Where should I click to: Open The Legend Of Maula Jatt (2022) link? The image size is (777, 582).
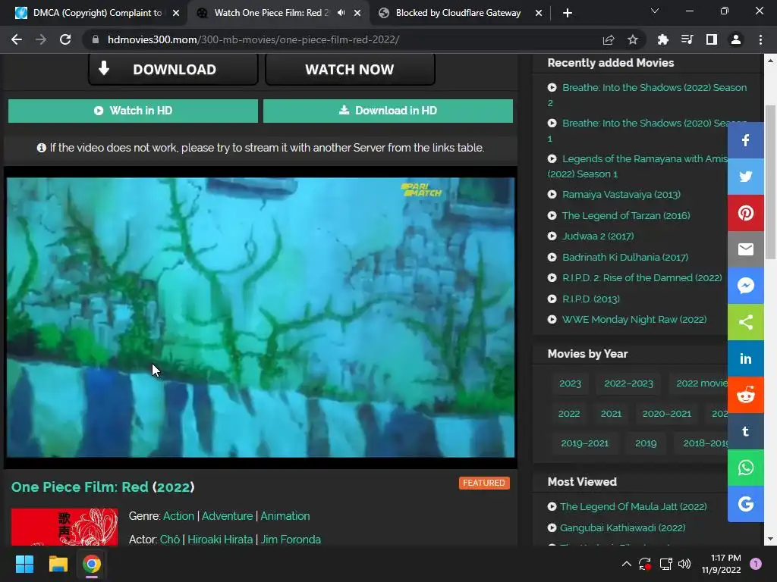634,507
